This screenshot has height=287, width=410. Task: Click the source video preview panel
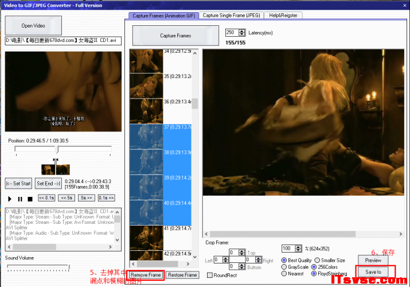click(63, 91)
